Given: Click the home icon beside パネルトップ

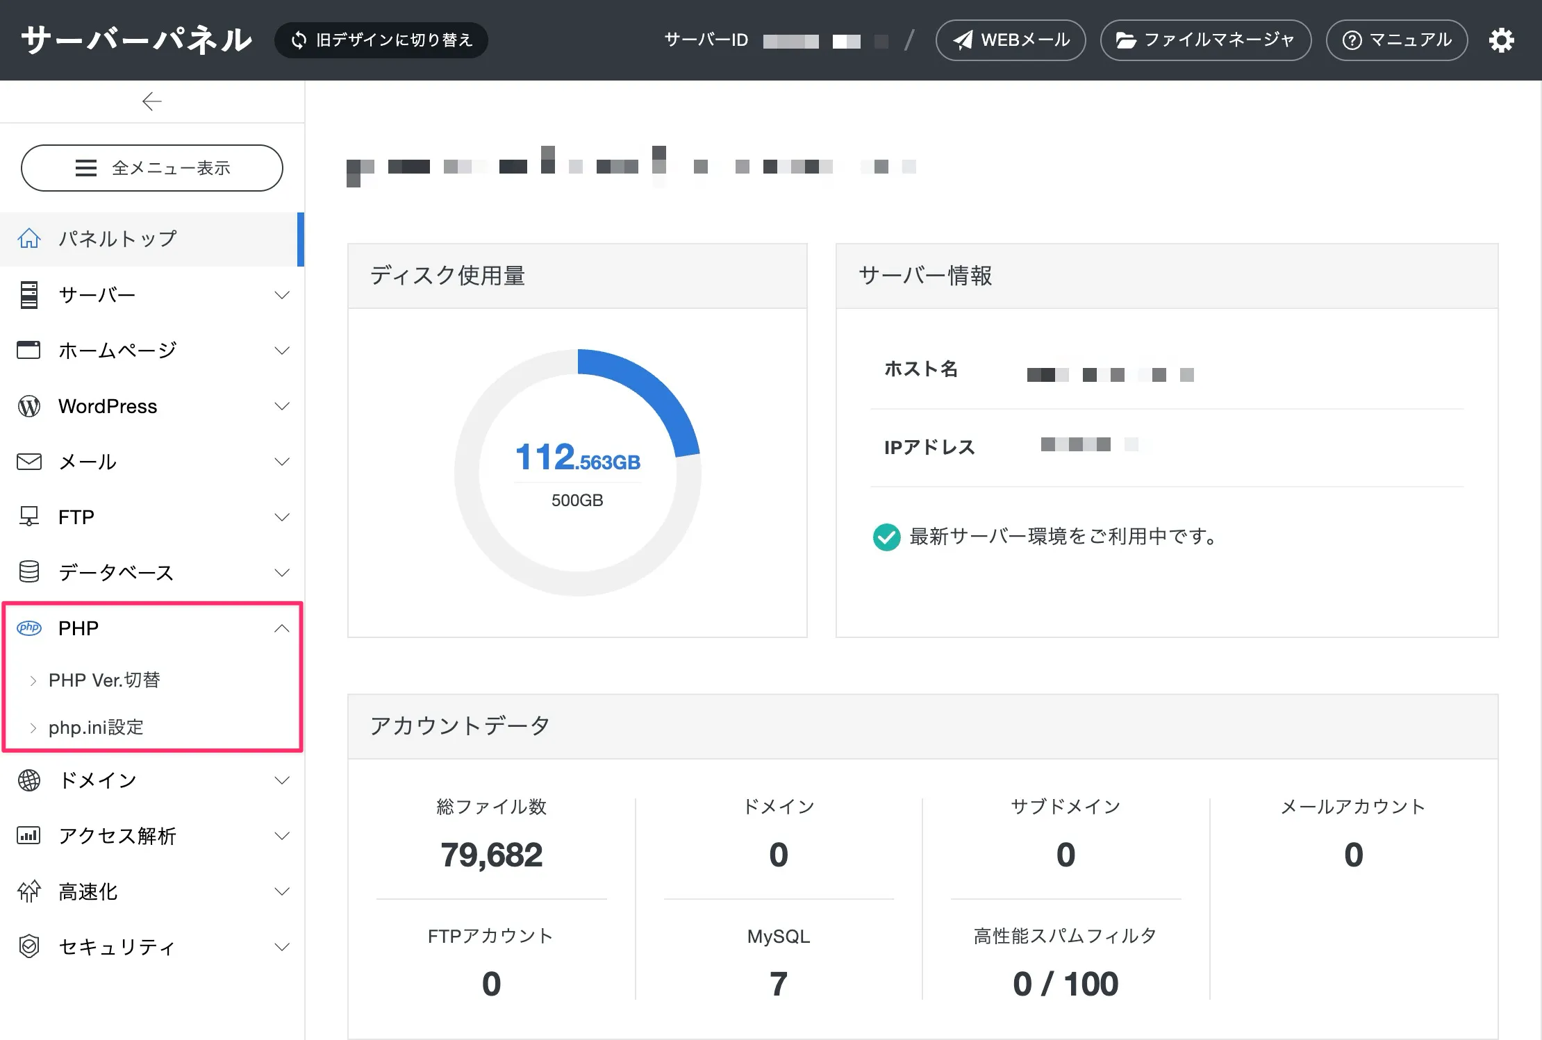Looking at the screenshot, I should point(29,238).
